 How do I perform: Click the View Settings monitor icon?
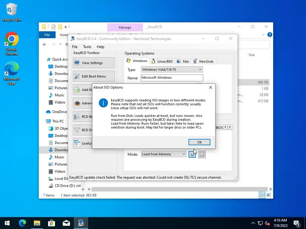[x=77, y=63]
